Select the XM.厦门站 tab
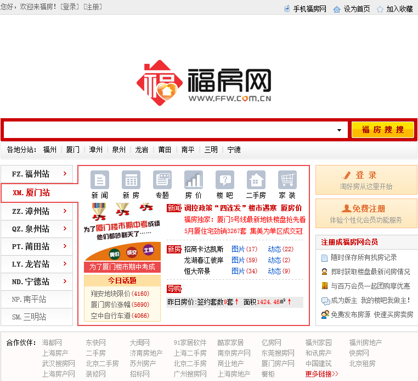Image resolution: width=418 pixels, height=381 pixels. pos(39,192)
